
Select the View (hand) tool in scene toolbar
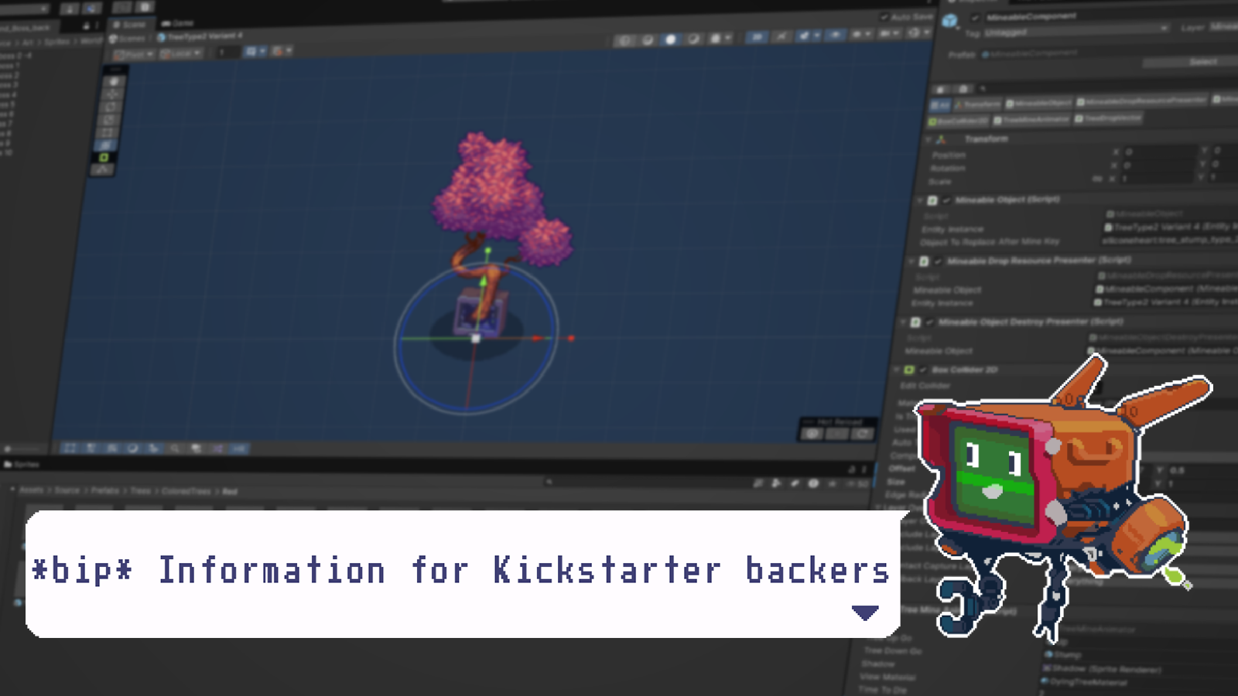[114, 81]
